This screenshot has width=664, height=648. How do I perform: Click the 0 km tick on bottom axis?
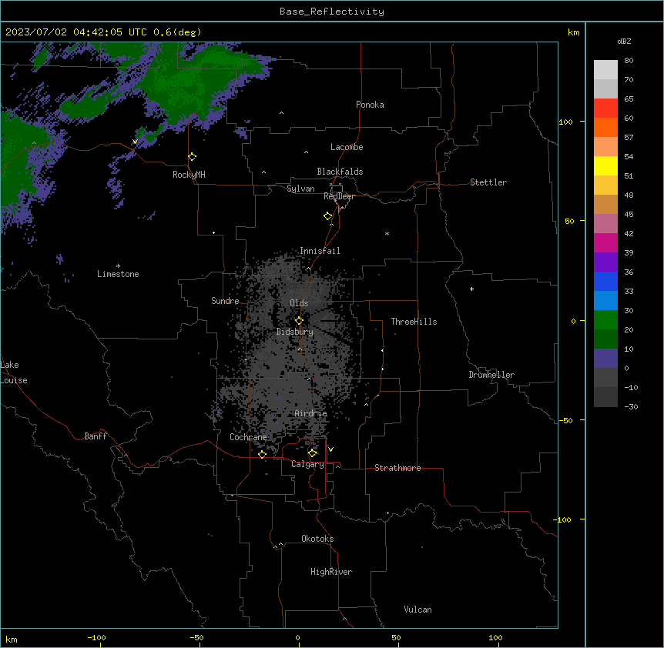point(297,637)
